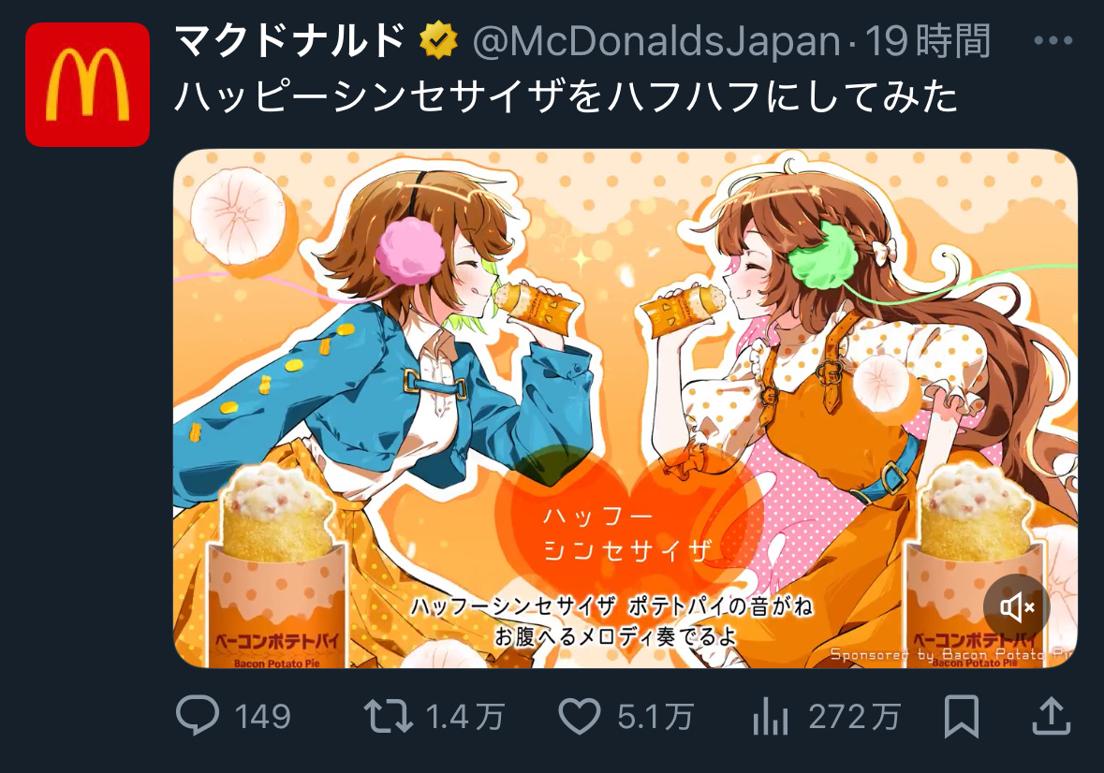Screen dimensions: 1104x773
Task: Click the orange heart ハッフーシンセサイザ title in video
Action: tap(628, 532)
